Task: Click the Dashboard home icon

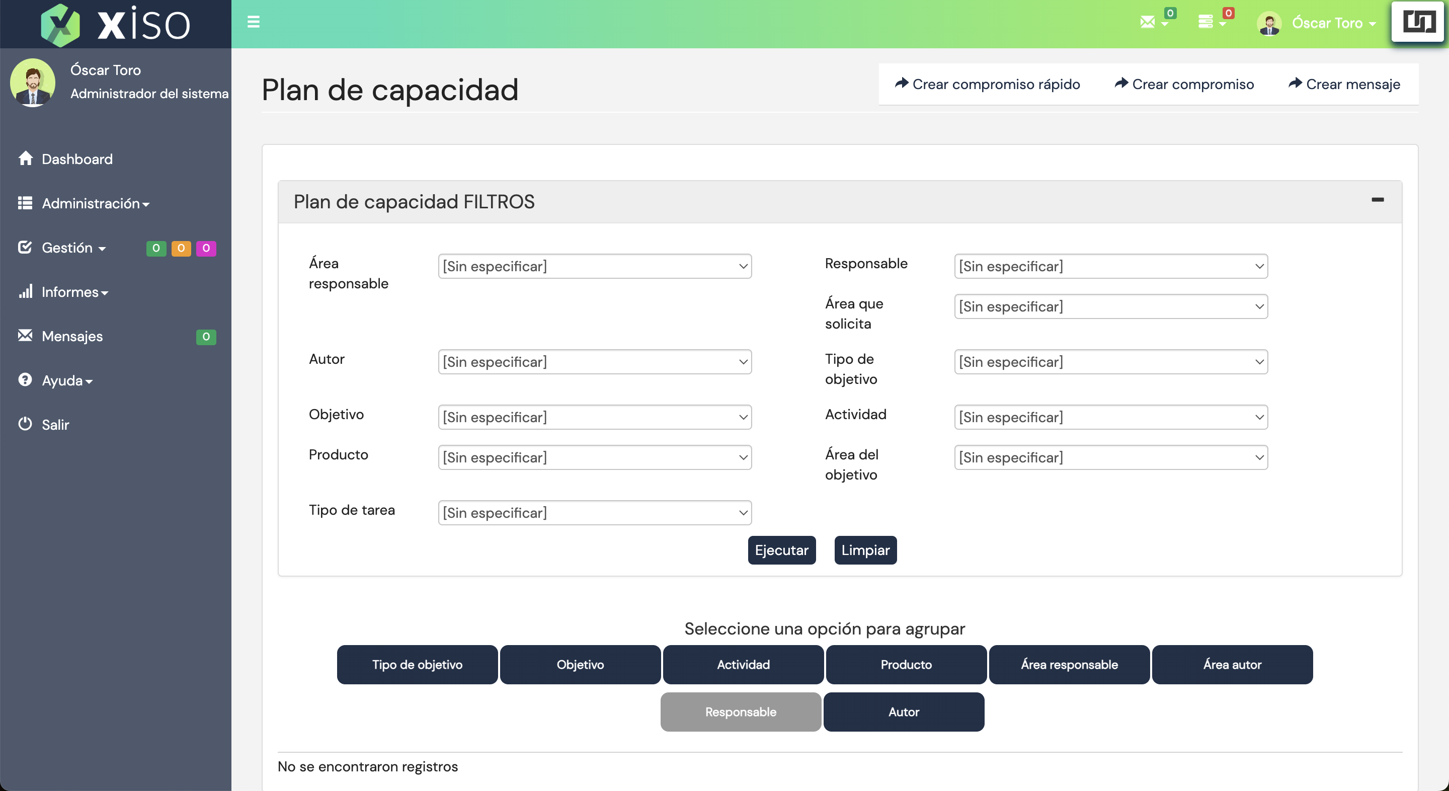Action: coord(25,159)
